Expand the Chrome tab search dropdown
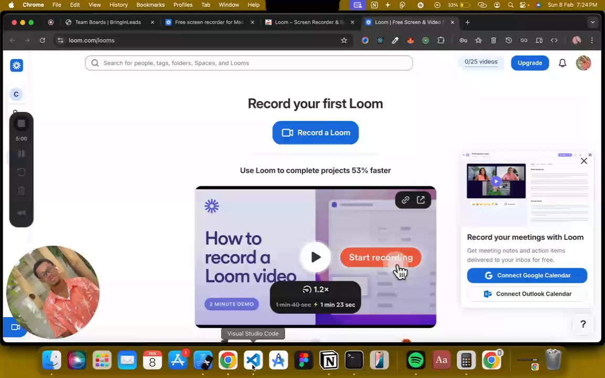This screenshot has width=605, height=378. 592,23
